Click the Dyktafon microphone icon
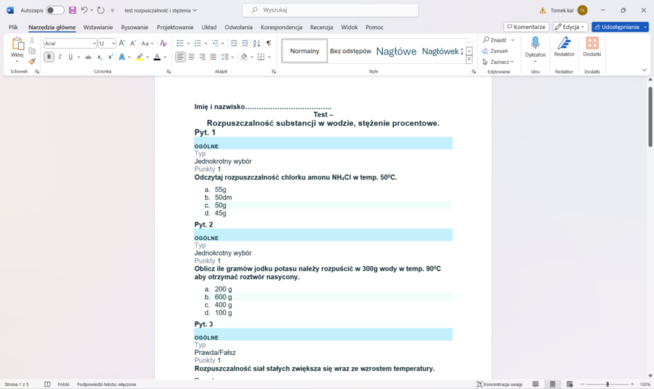This screenshot has width=654, height=389. point(535,44)
